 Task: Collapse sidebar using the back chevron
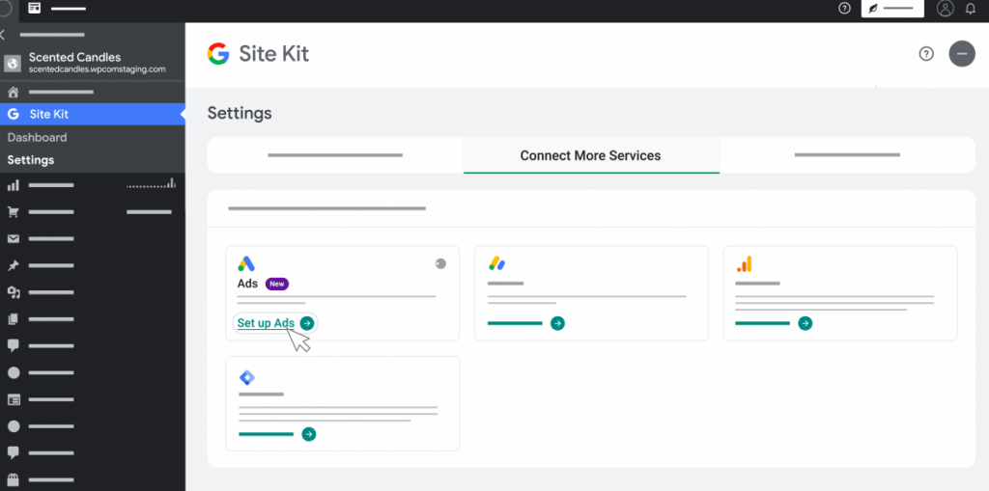[4, 35]
